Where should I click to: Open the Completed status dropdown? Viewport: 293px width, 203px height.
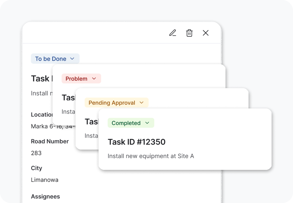[131, 123]
